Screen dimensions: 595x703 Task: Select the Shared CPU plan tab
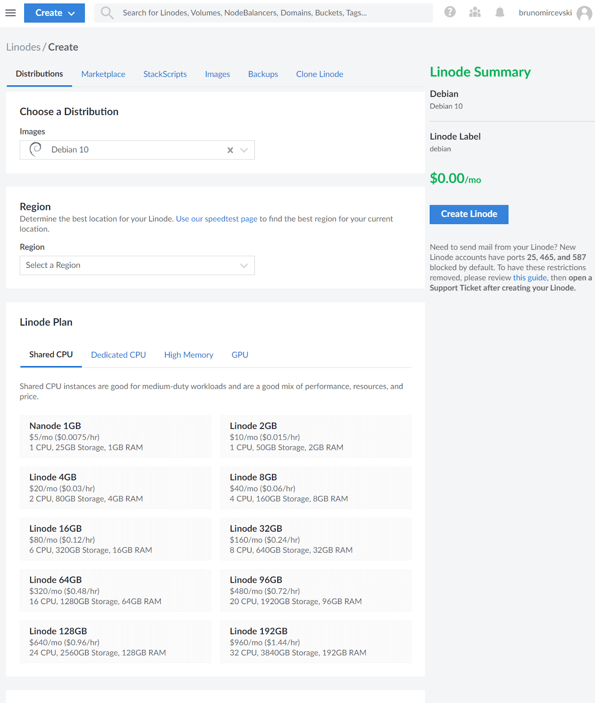(51, 355)
